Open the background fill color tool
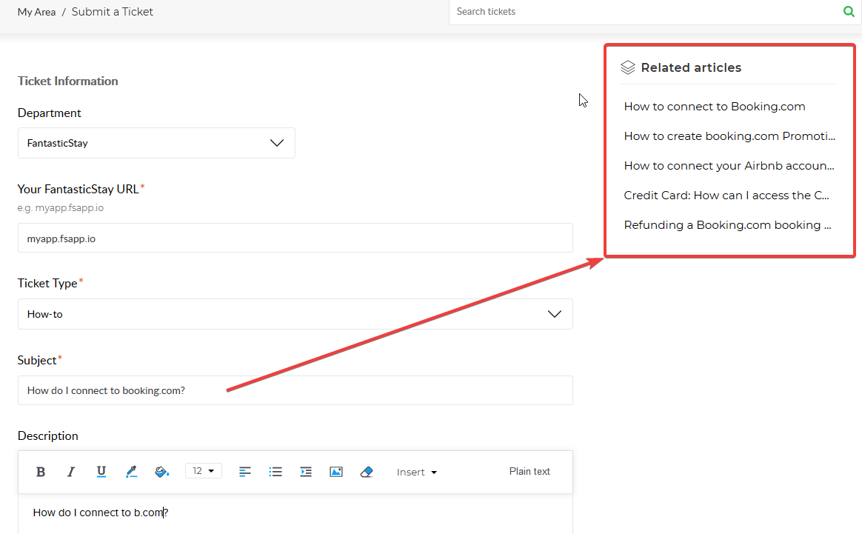 pyautogui.click(x=161, y=472)
